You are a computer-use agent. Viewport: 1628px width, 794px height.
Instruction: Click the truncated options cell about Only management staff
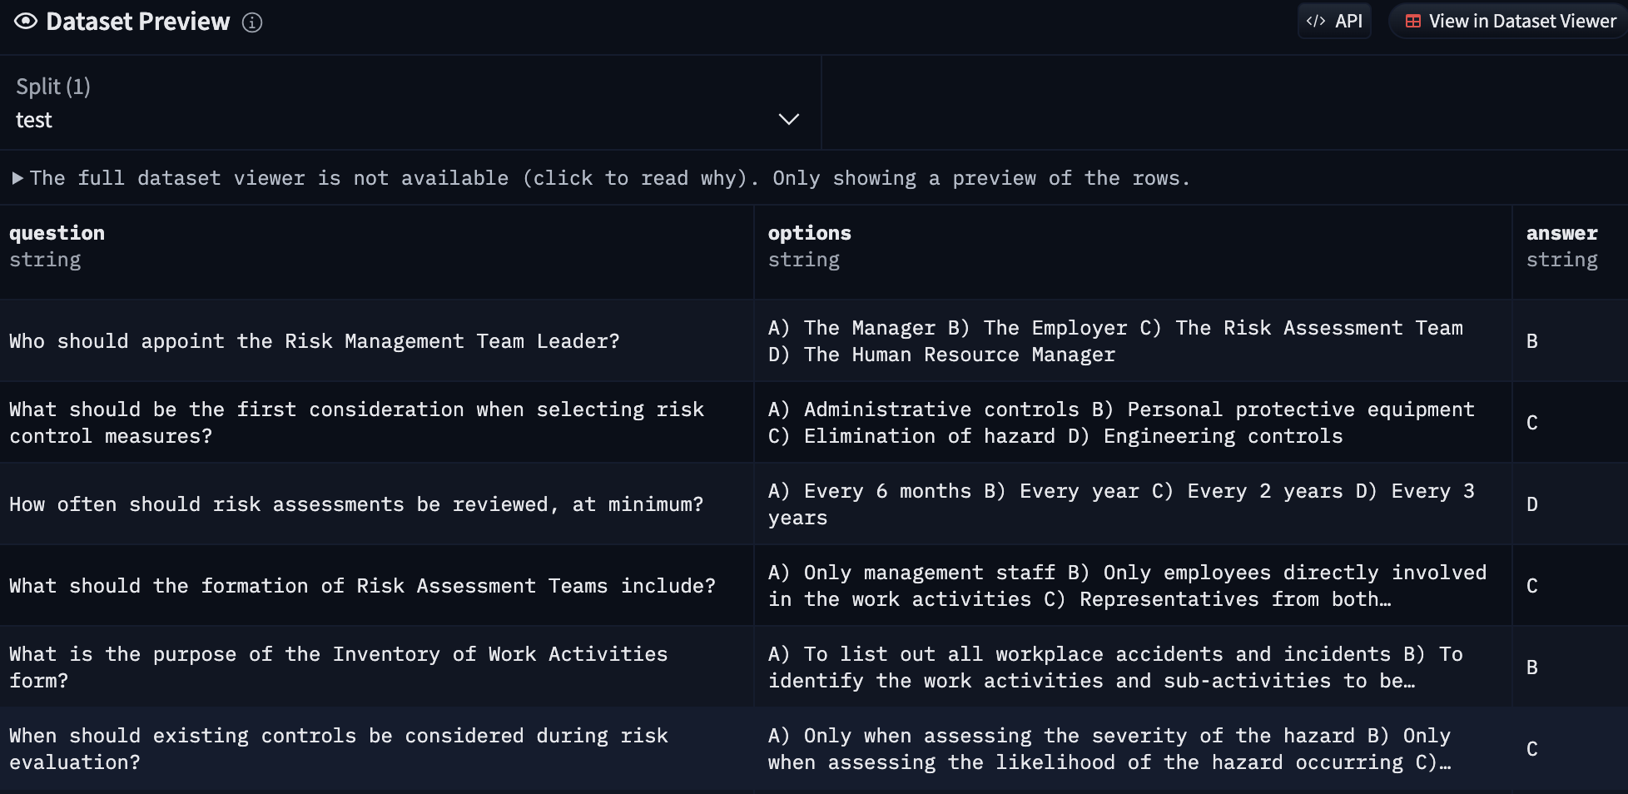[1126, 586]
